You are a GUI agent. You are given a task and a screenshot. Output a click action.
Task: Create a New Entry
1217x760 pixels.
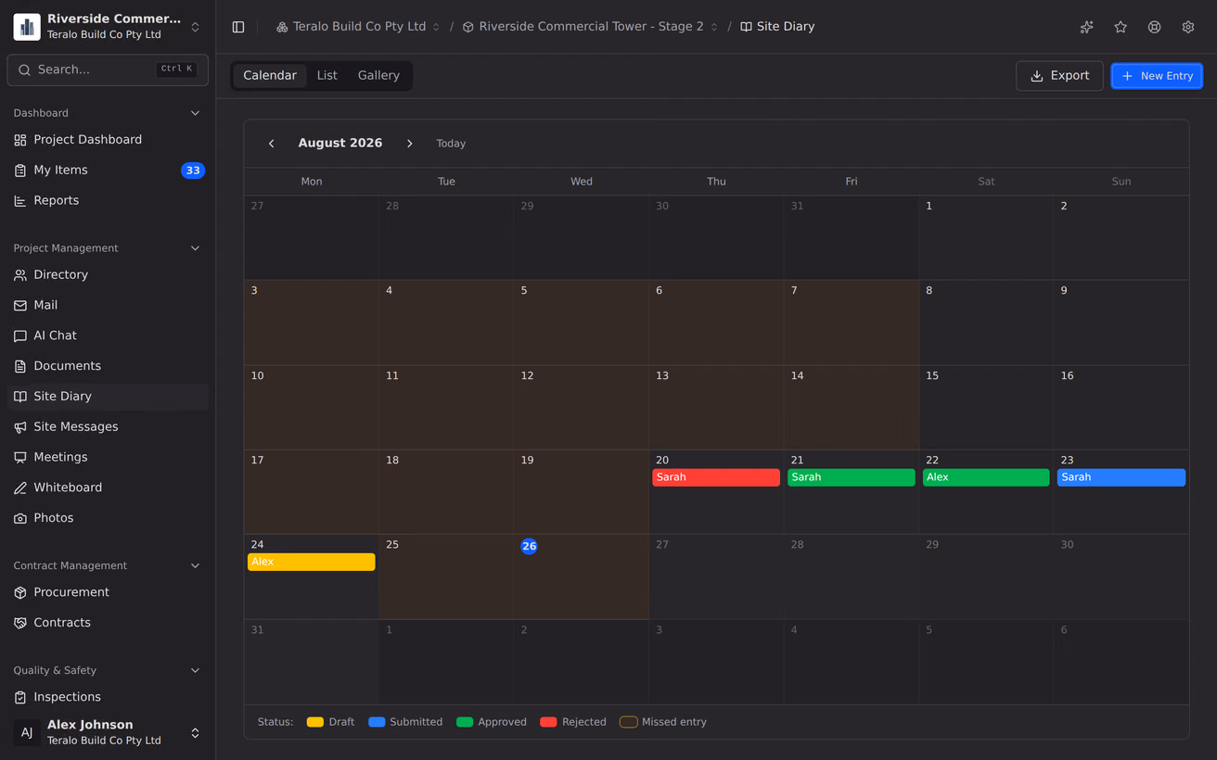[x=1157, y=76]
